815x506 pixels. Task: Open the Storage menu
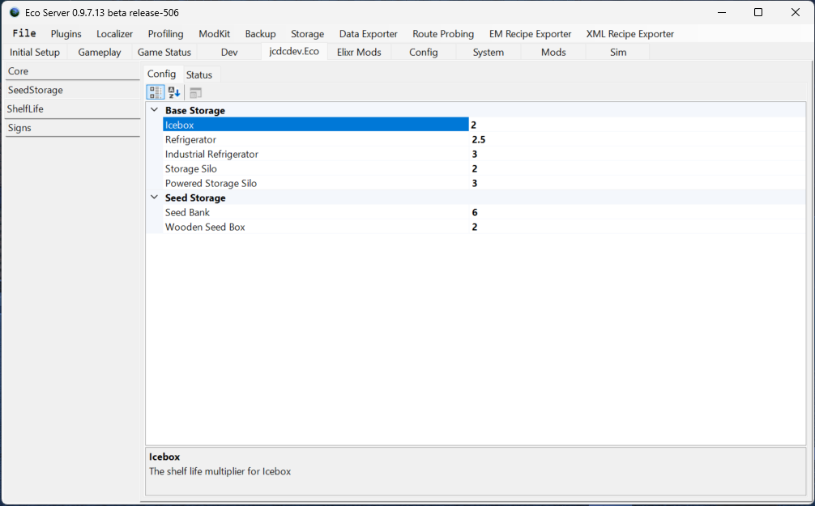point(307,34)
